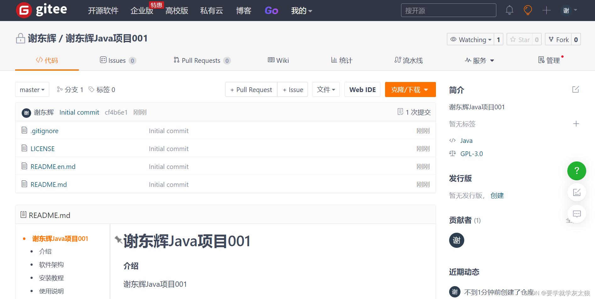Jump to 软件架构 in README outline
This screenshot has width=595, height=299.
(51, 265)
